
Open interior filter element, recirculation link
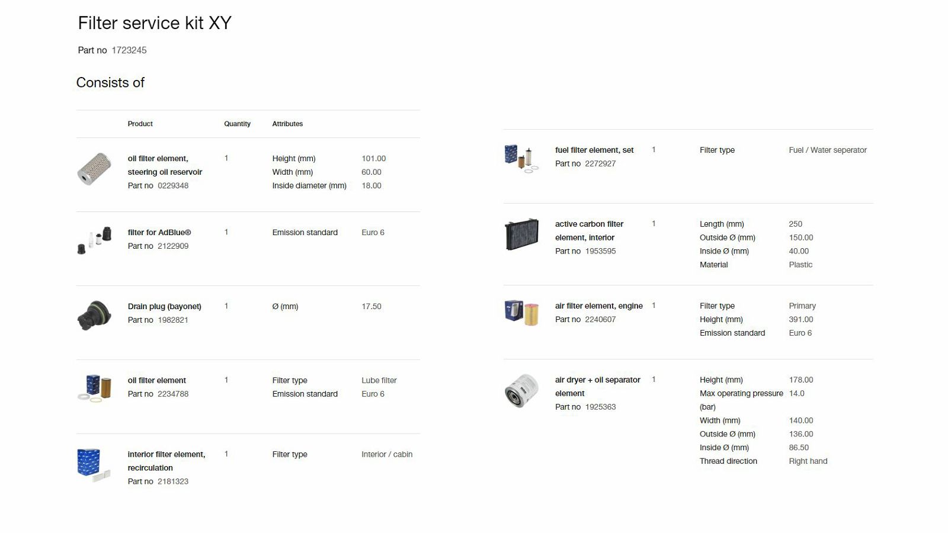click(166, 461)
